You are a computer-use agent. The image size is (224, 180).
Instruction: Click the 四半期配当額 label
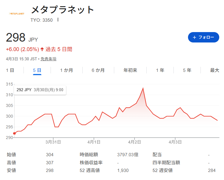point(166,162)
